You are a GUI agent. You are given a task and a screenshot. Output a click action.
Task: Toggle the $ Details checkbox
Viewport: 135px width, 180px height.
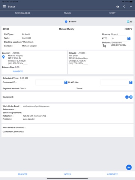[66, 22]
